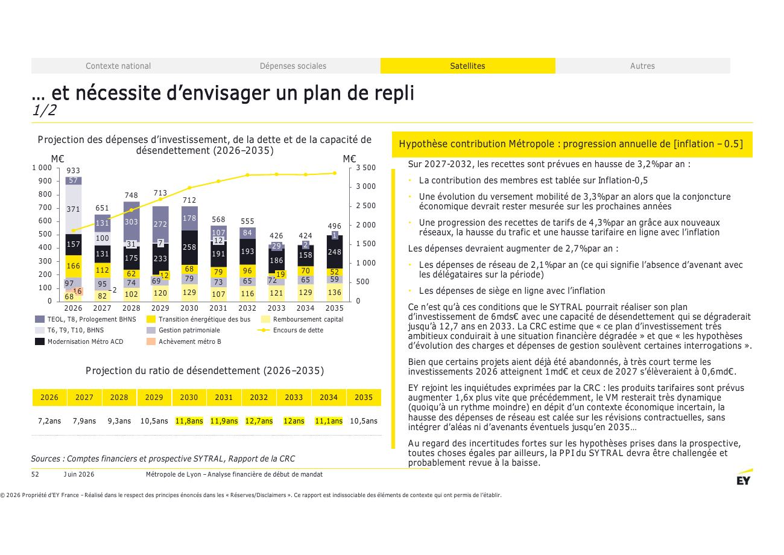784x555 pixels.
Task: Click the highlighted "11,1ans" ratio value
Action: [329, 421]
